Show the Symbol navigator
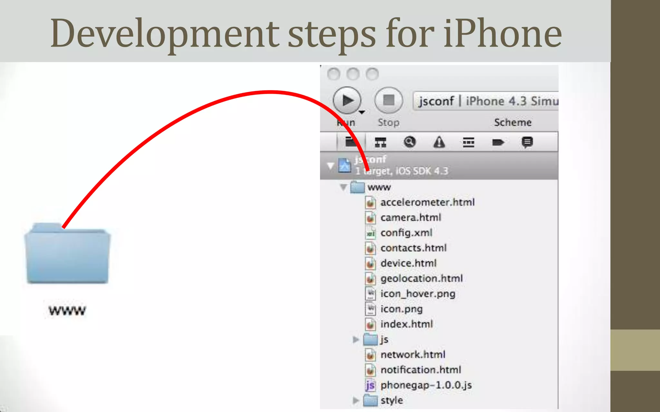 (x=380, y=142)
